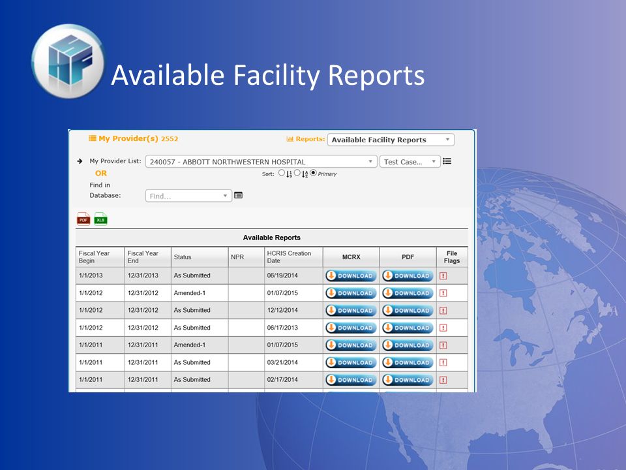The width and height of the screenshot is (626, 470).
Task: Click the NPR column header
Action: (246, 257)
